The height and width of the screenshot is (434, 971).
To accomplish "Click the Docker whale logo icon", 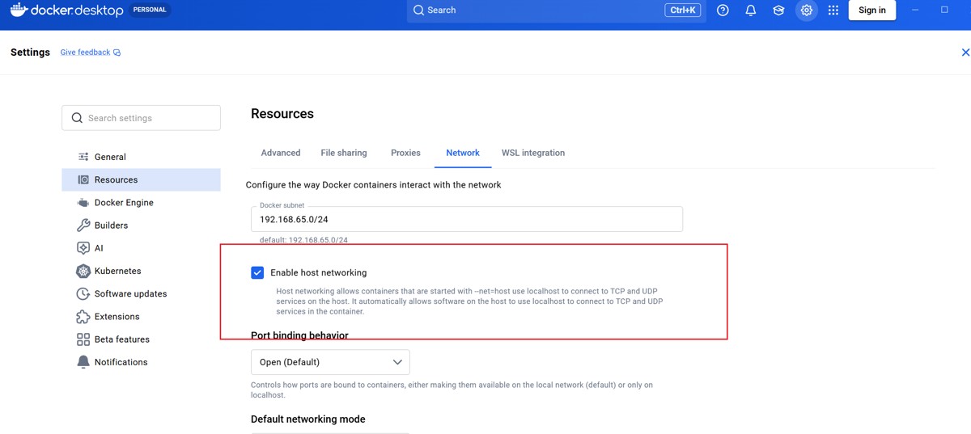I will tap(19, 10).
